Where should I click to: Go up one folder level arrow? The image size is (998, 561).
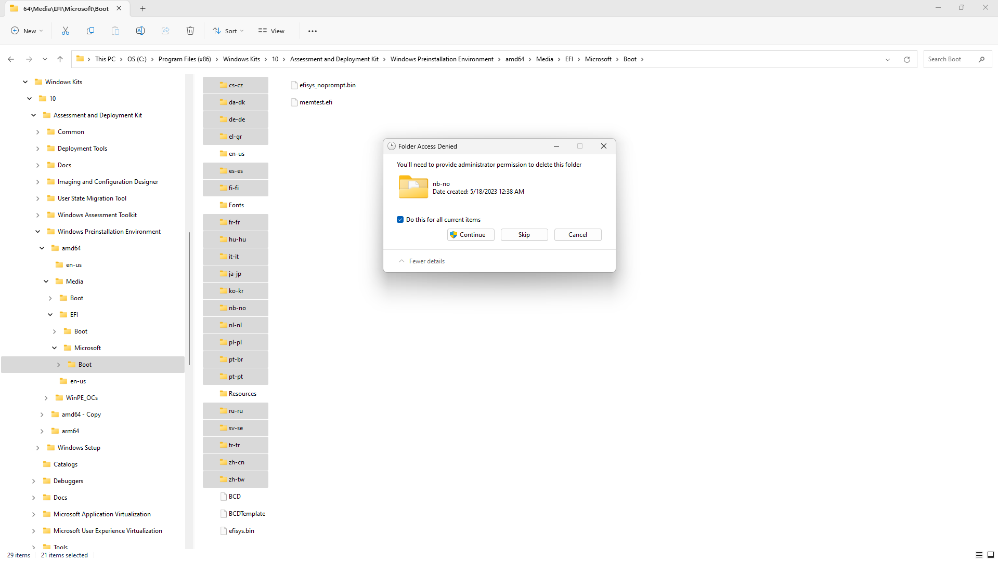(x=60, y=59)
